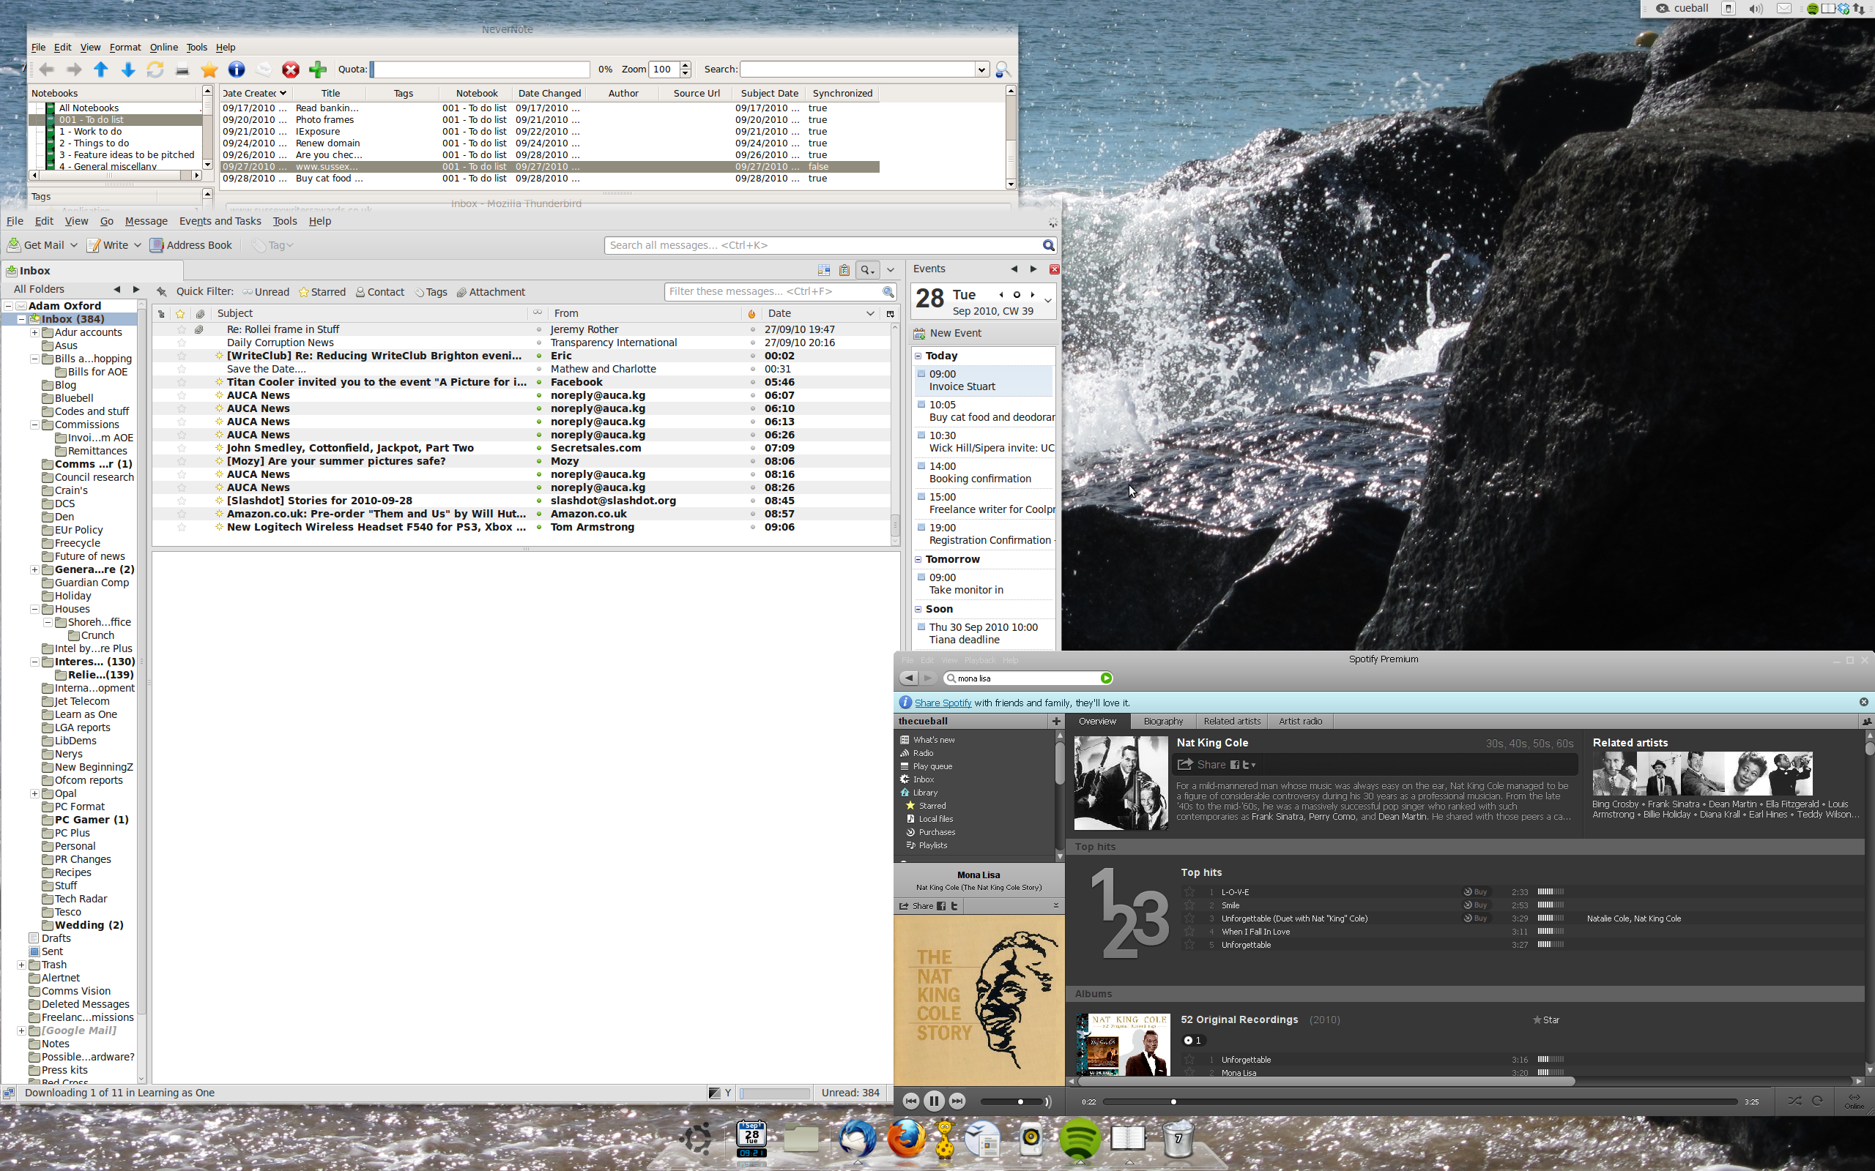Check the Invoice Stuart task checkbox
Screen dimensions: 1875x1171
921,373
